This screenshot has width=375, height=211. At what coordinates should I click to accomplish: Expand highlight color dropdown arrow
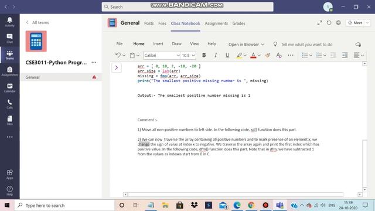(x=245, y=56)
